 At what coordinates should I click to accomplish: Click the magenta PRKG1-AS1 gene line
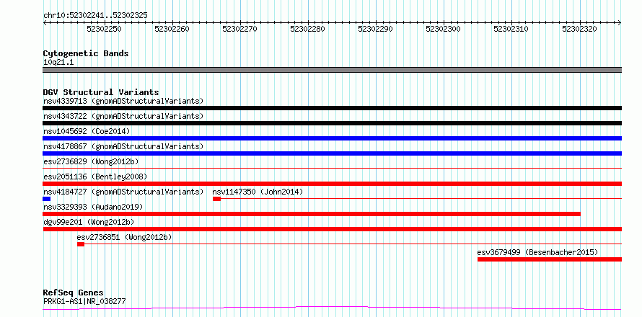332,308
